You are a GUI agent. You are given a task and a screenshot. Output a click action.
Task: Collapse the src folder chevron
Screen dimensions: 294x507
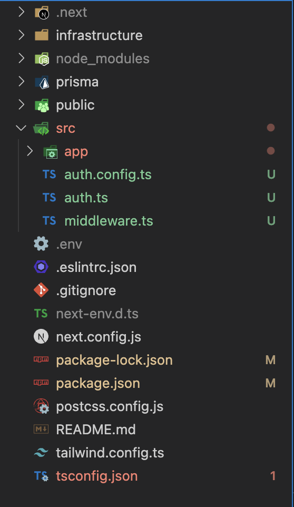tap(21, 128)
